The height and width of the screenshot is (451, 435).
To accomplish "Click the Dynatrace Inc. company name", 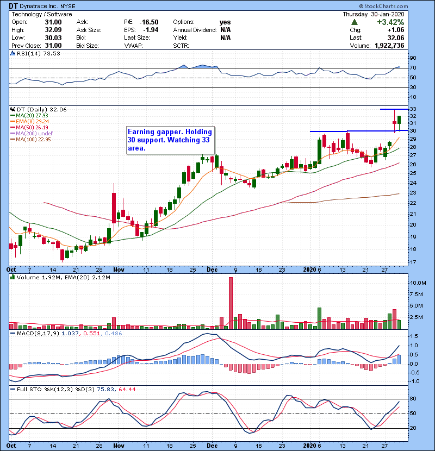I will 39,6.
